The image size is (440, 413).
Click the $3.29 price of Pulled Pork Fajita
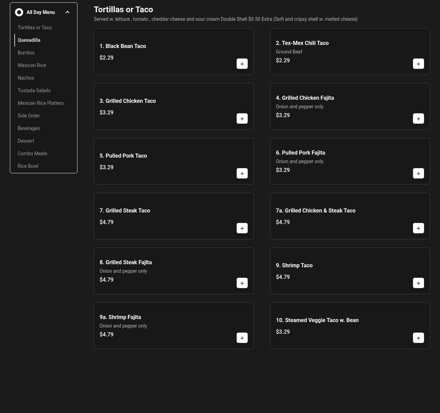tap(283, 170)
